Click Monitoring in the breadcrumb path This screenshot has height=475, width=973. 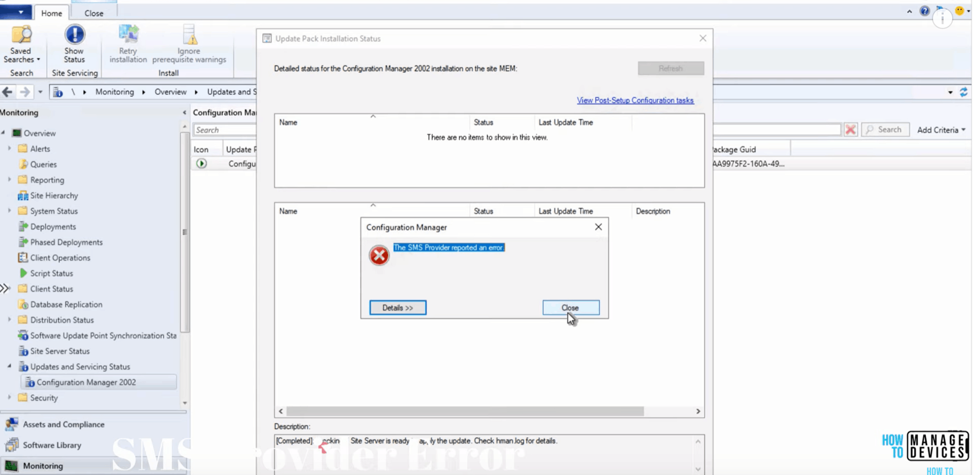[114, 92]
